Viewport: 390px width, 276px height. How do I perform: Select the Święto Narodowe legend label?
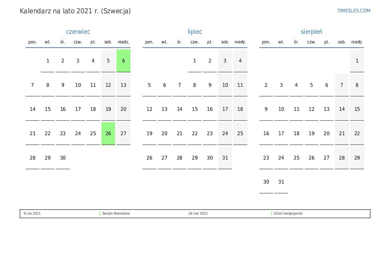point(116,213)
